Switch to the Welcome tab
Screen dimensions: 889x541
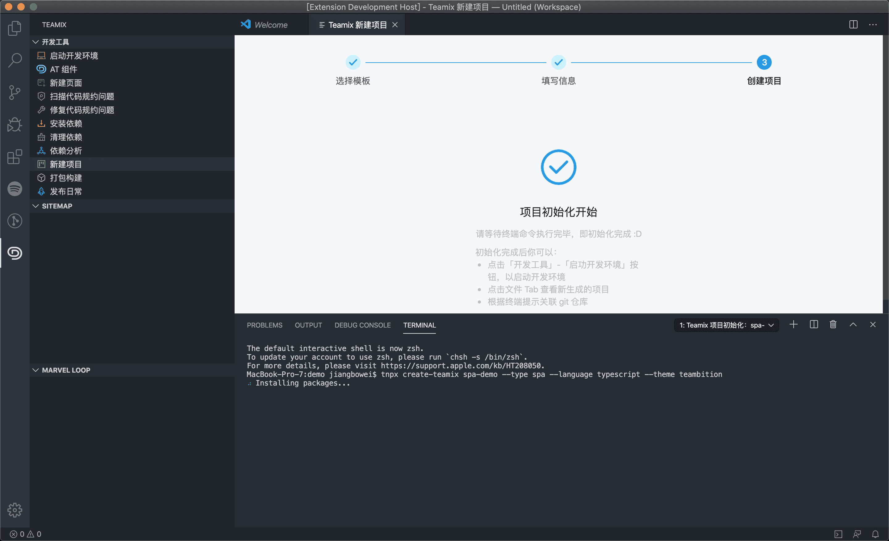(x=271, y=24)
